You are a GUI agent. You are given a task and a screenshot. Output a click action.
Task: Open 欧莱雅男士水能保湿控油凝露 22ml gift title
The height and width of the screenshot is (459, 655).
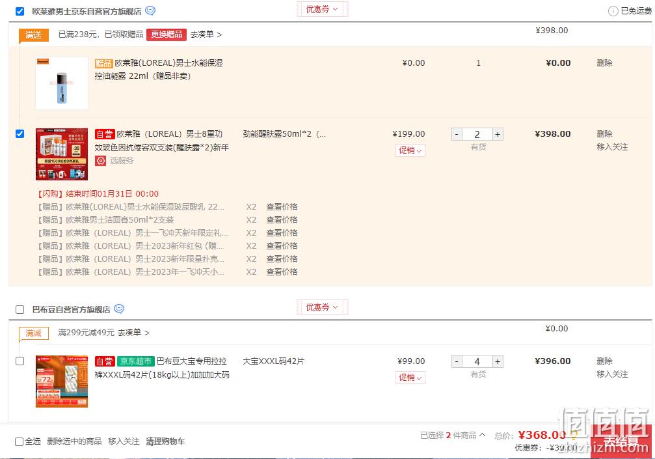point(159,70)
